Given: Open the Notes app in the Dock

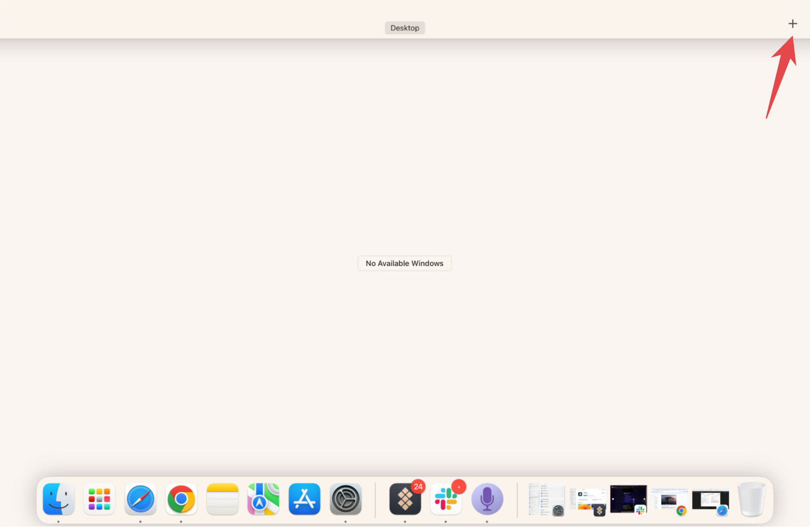Looking at the screenshot, I should (x=222, y=499).
